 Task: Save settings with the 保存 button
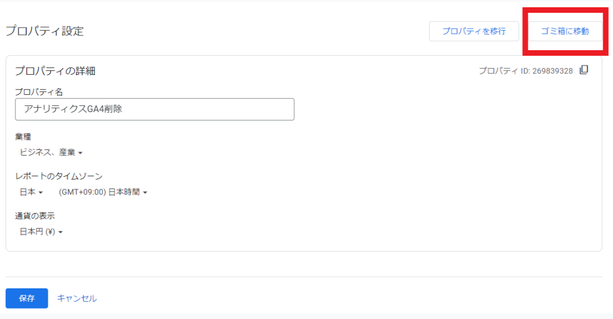(x=26, y=298)
